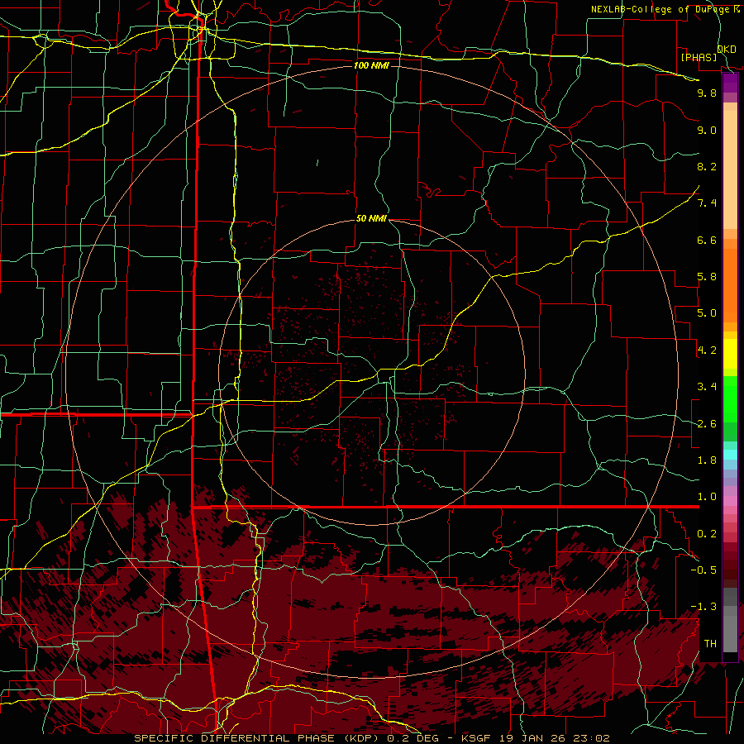Click the 50 NMI range ring label
Screen dimensions: 744x744
[371, 218]
